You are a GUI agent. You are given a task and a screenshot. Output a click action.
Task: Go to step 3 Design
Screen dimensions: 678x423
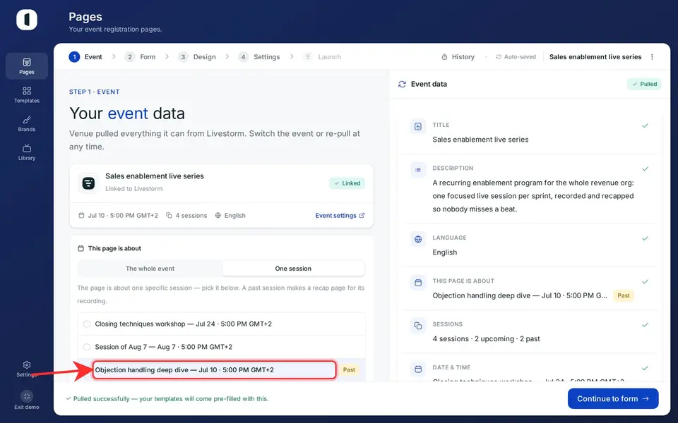197,57
